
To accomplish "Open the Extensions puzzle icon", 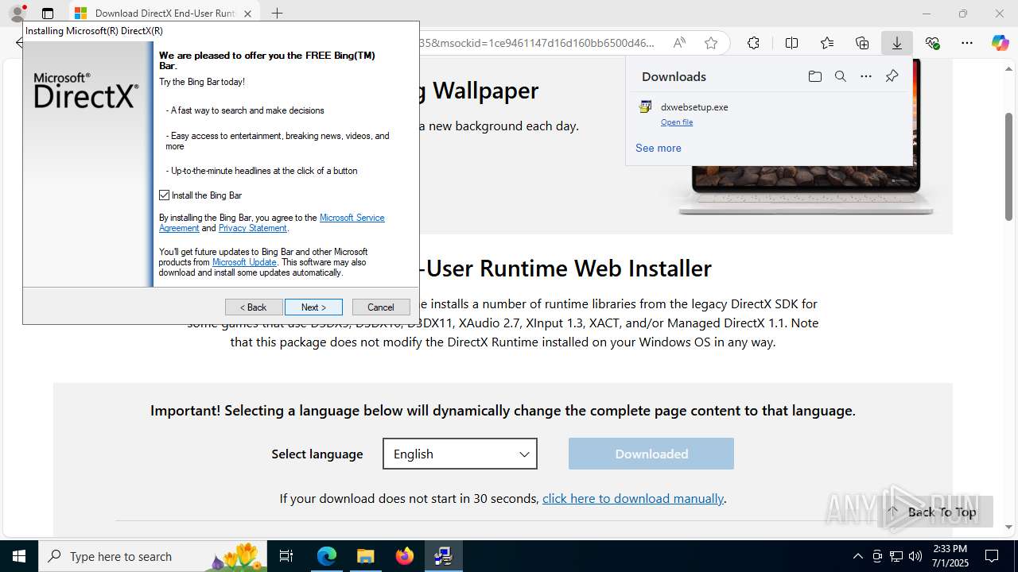I will pyautogui.click(x=753, y=43).
